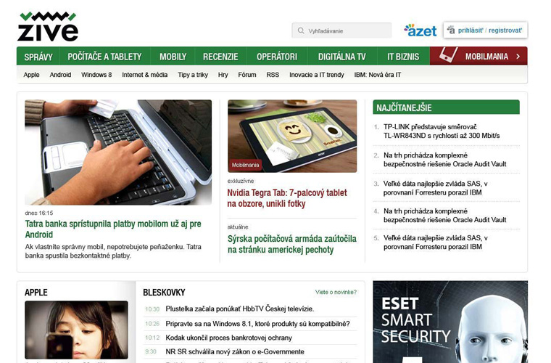
Task: Focus the Vyhľadávanie search field
Action: coord(341,30)
